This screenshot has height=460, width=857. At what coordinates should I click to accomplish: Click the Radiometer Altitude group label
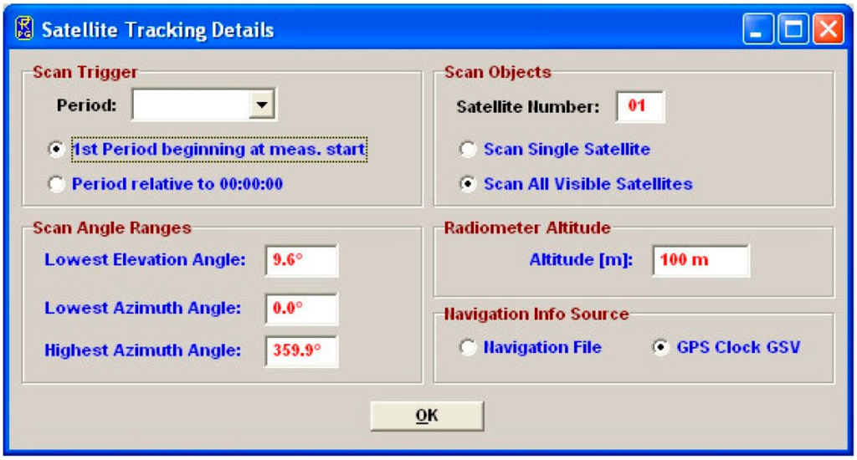tap(527, 227)
